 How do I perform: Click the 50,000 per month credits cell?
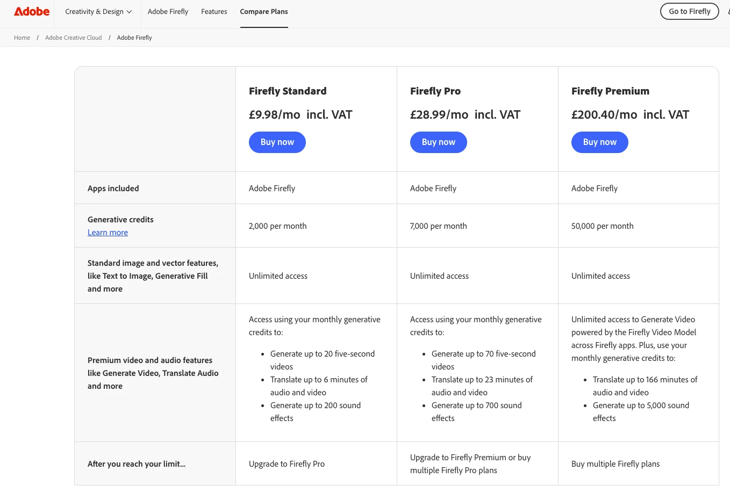[603, 226]
